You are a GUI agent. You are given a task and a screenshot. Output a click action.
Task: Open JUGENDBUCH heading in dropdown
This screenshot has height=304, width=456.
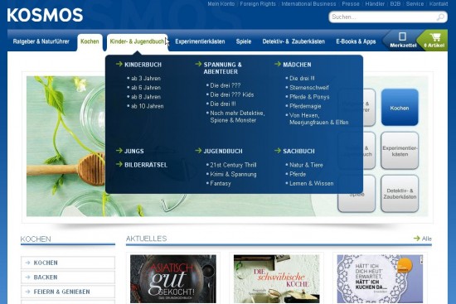coord(223,151)
